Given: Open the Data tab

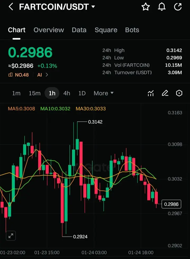Looking at the screenshot, I should tap(79, 30).
